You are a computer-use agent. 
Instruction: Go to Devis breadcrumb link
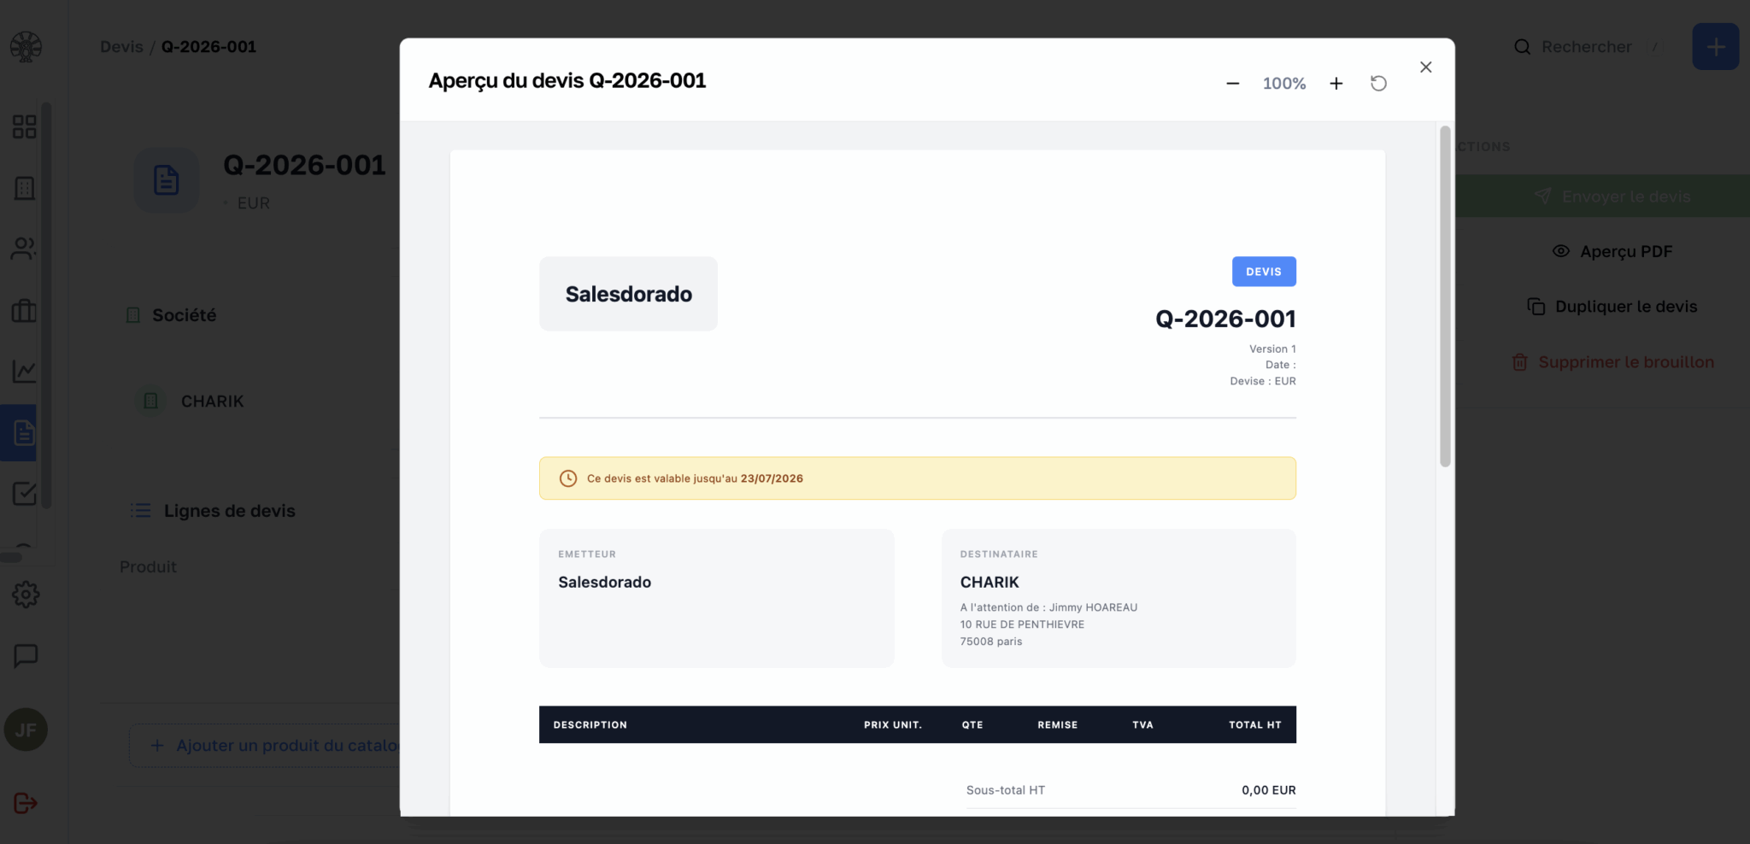(121, 47)
